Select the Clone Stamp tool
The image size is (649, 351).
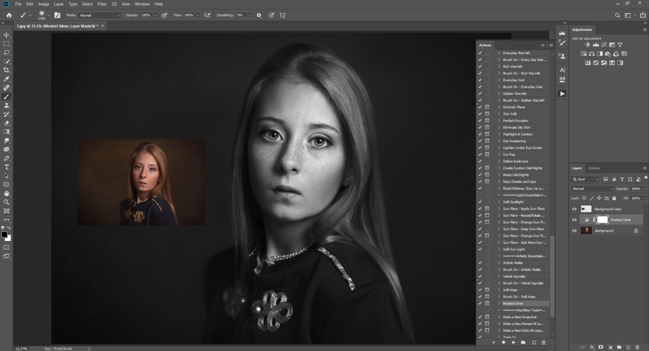point(6,106)
